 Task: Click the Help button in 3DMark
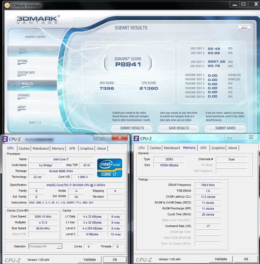(x=244, y=28)
